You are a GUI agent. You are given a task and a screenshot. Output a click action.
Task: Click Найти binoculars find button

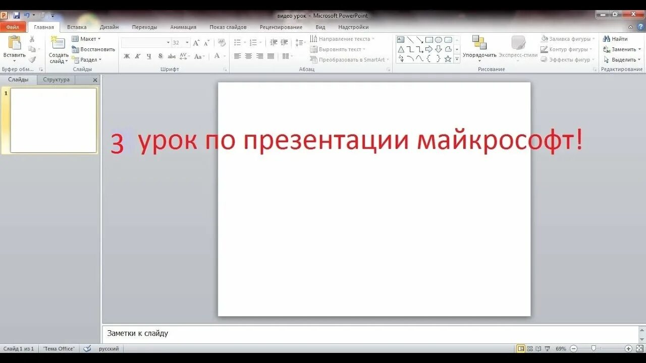click(615, 39)
